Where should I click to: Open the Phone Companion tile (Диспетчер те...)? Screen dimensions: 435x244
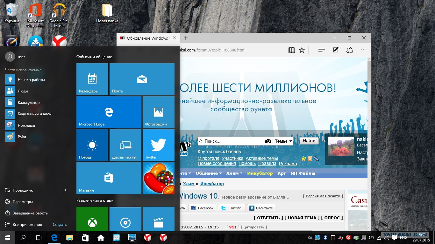pyautogui.click(x=125, y=145)
